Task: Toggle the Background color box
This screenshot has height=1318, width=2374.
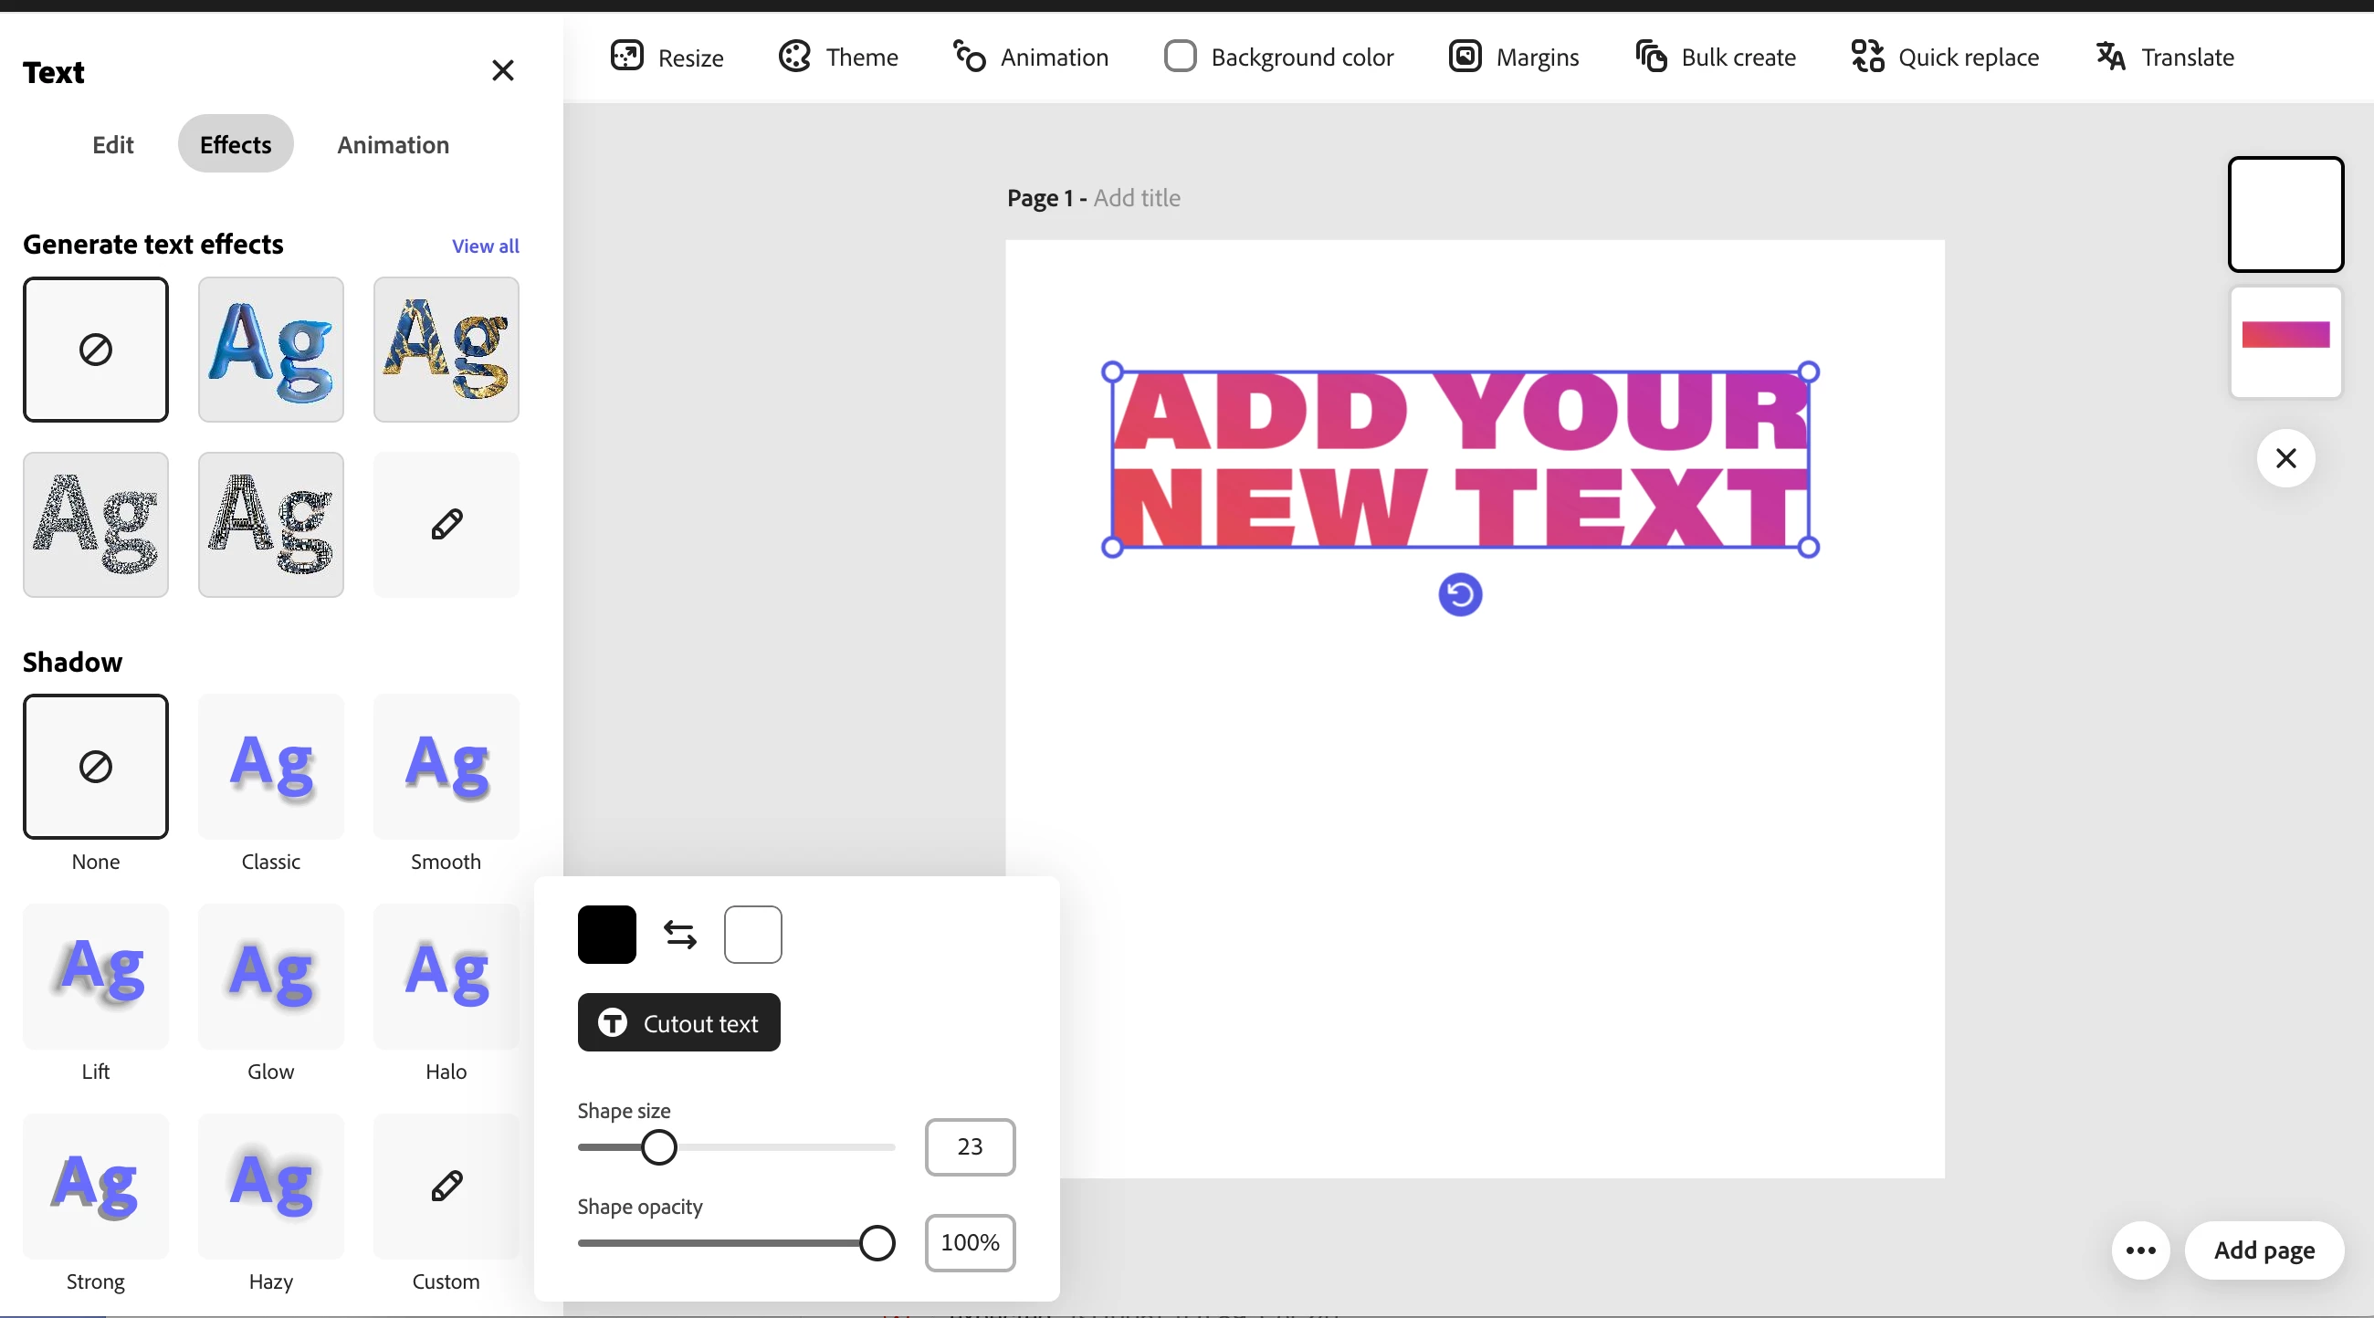Action: click(1180, 57)
